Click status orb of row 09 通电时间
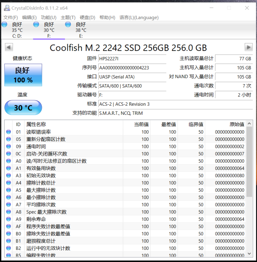 point(9,146)
